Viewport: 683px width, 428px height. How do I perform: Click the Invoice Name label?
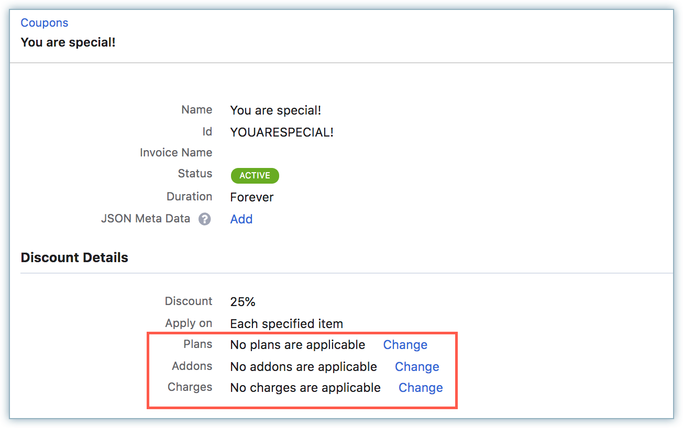[176, 153]
